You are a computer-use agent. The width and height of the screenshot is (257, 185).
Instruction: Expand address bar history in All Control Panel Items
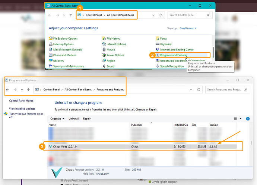[x=153, y=15]
